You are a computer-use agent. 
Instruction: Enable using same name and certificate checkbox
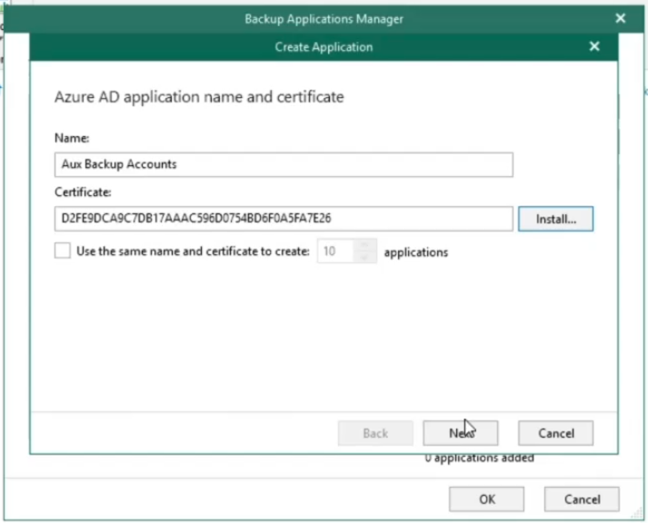[63, 251]
